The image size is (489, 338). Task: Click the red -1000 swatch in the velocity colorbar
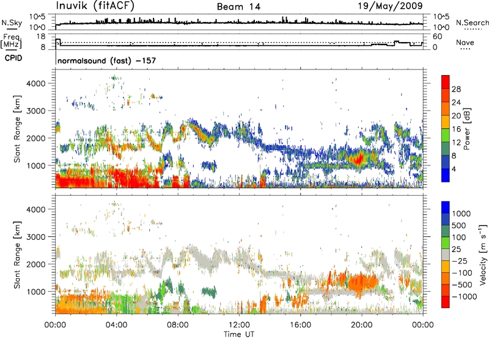coord(446,302)
